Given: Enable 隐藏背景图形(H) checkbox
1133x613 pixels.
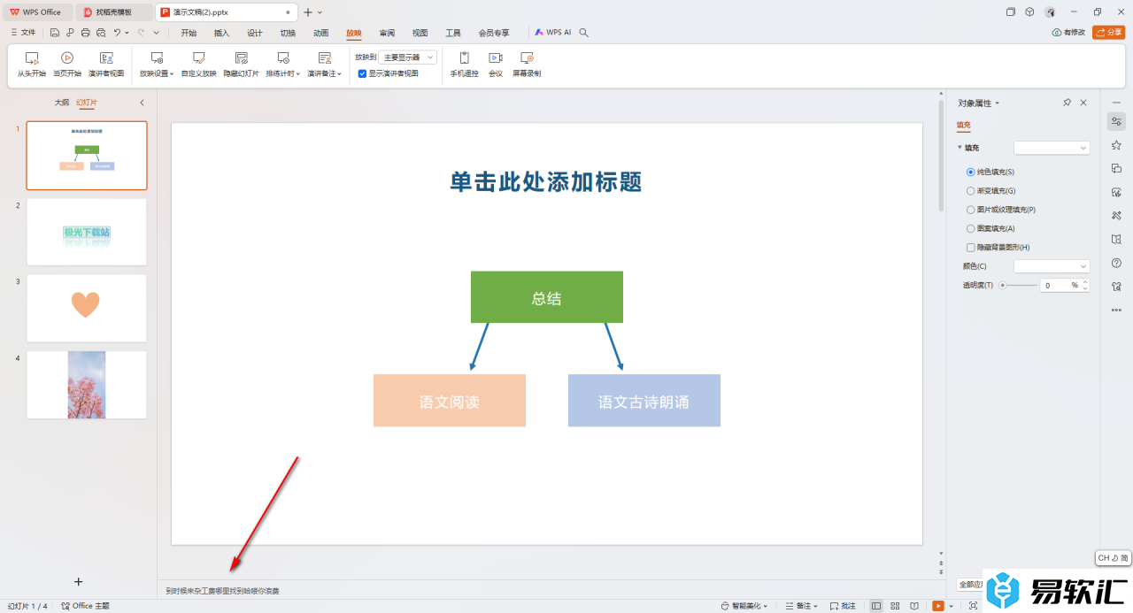Looking at the screenshot, I should [x=970, y=248].
